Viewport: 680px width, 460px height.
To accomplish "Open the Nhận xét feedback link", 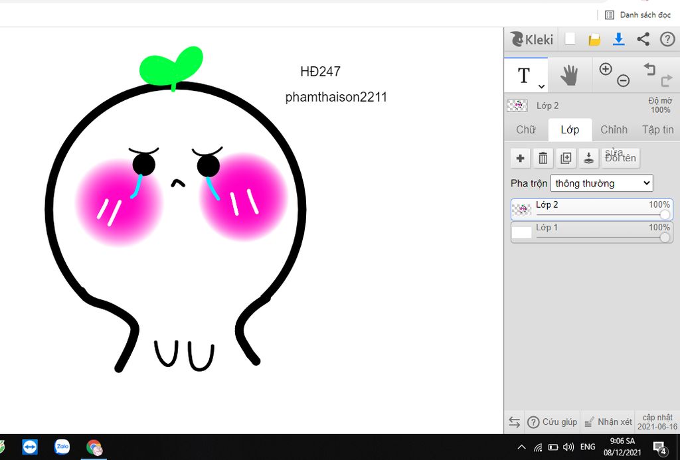I will tap(608, 422).
